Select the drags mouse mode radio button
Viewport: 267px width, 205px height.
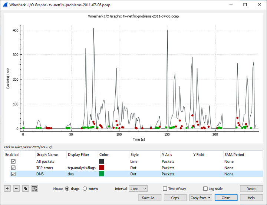pos(67,189)
